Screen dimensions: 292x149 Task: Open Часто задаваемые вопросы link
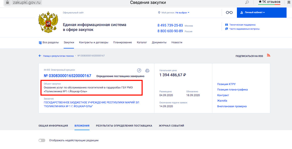click(x=244, y=29)
